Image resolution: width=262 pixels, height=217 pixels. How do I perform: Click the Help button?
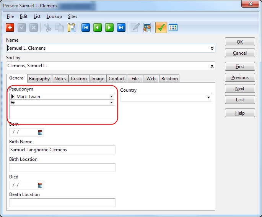(x=240, y=113)
